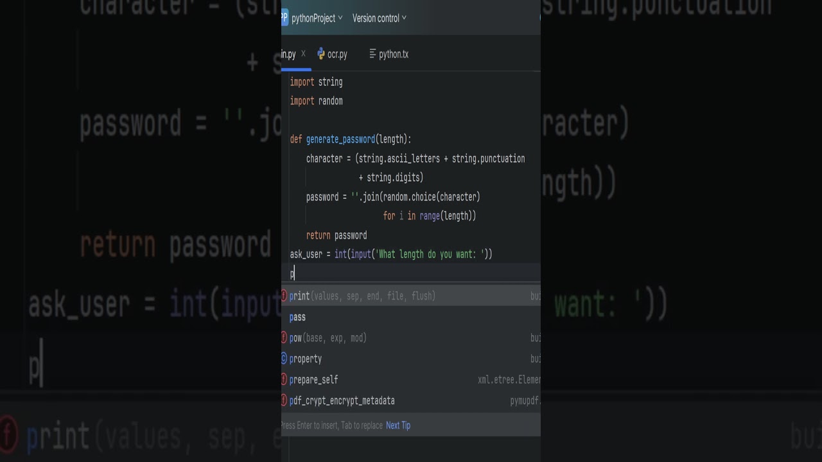
Task: Open the Version control dropdown
Action: click(379, 18)
